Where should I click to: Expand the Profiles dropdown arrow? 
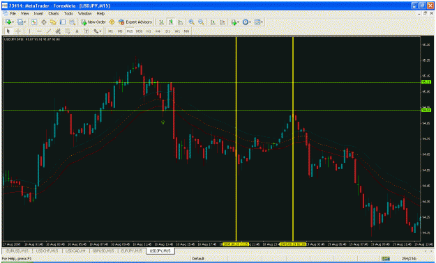click(25, 22)
